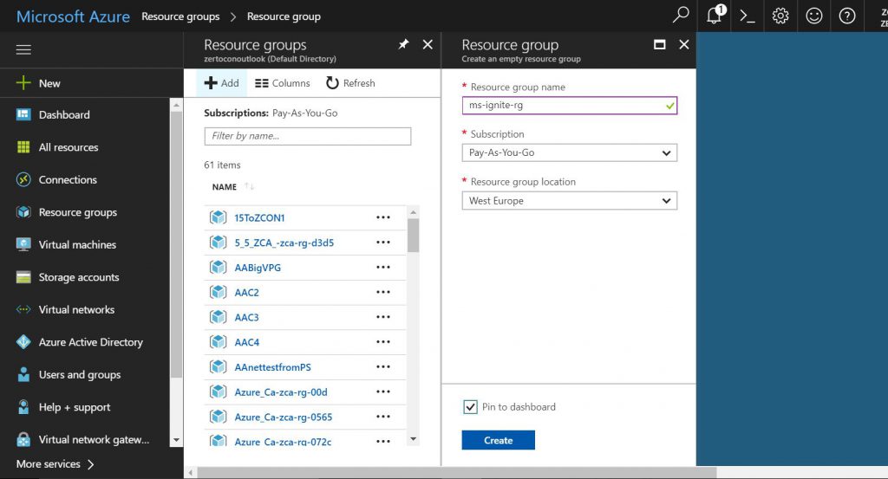Screen dimensions: 888x479
Task: Maximize the Resource group blade
Action: pos(659,44)
